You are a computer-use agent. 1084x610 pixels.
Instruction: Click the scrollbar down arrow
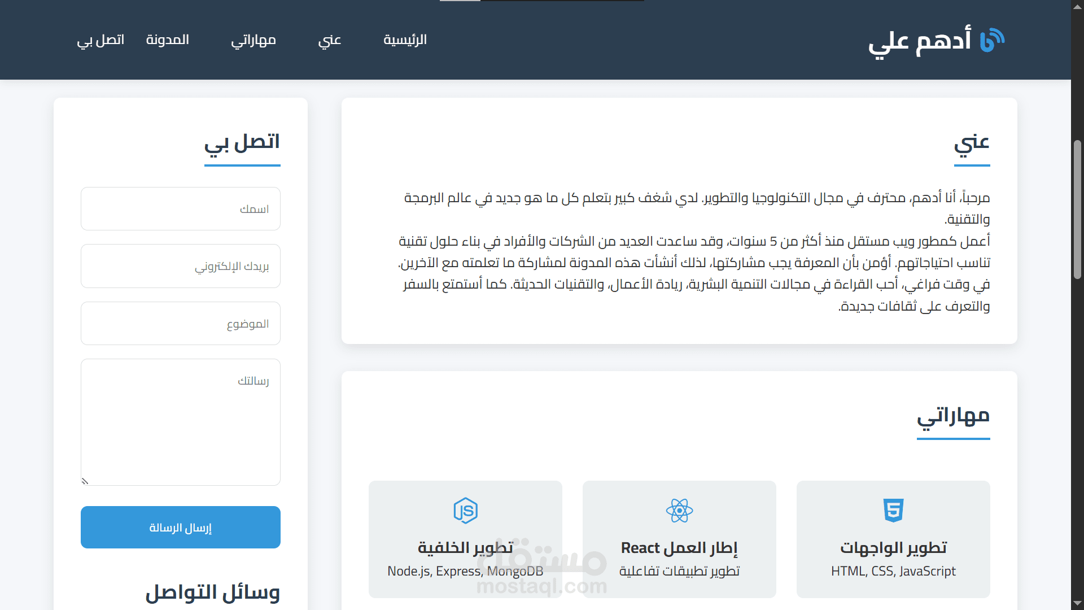1077,604
